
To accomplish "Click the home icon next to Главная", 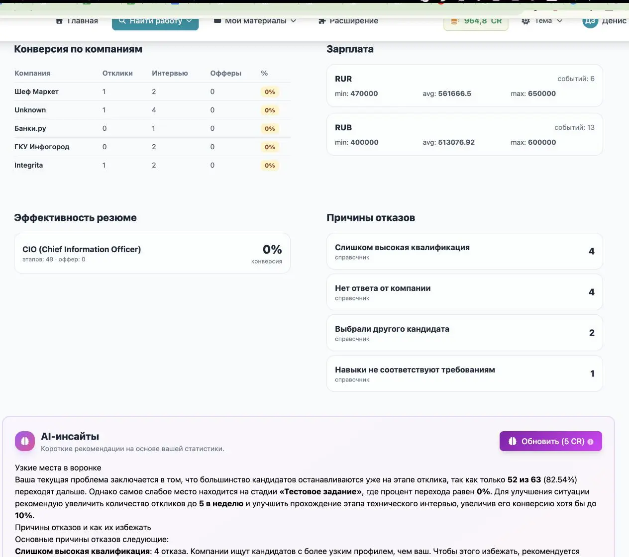I will point(58,20).
